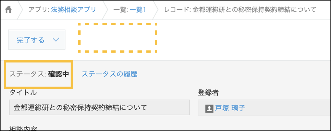
Task: Click the empty dashed-outline placeholder area
Action: click(118, 38)
